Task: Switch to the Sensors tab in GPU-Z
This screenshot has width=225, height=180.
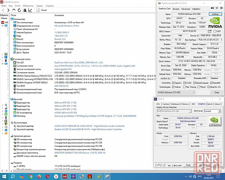Action: point(176,9)
